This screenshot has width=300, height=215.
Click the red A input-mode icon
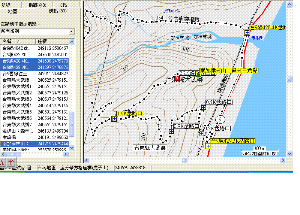coord(2,162)
